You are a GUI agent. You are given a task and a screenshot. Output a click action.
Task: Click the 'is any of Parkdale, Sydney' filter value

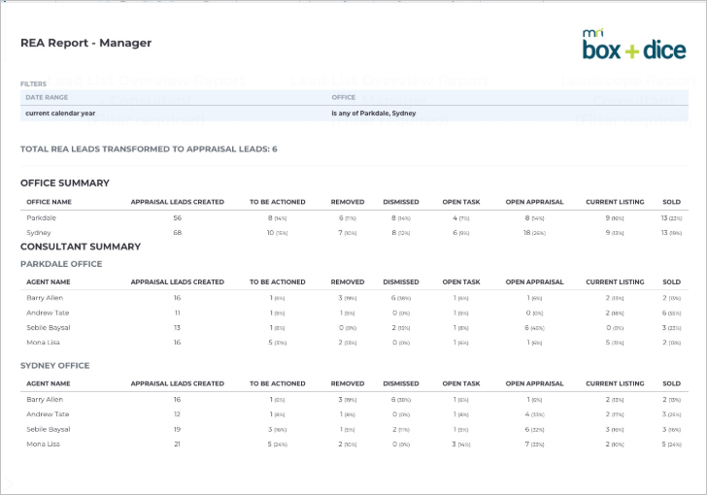[x=373, y=114]
